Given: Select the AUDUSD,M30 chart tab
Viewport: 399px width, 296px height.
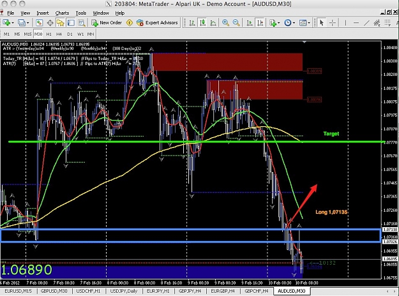Looking at the screenshot, I should point(291,291).
